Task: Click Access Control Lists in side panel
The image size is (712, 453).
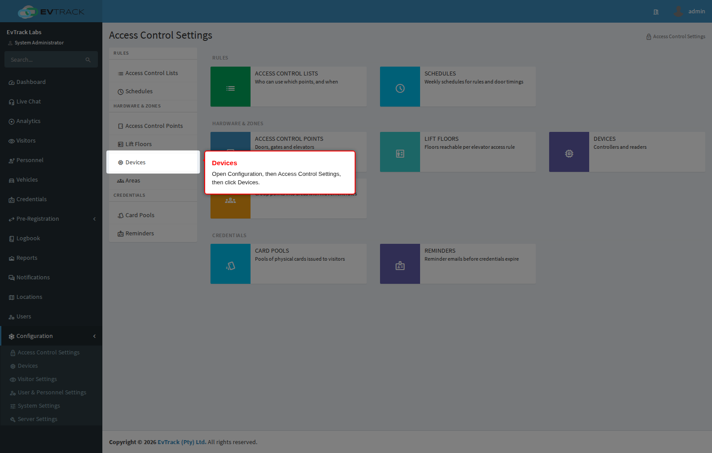Action: coord(153,73)
